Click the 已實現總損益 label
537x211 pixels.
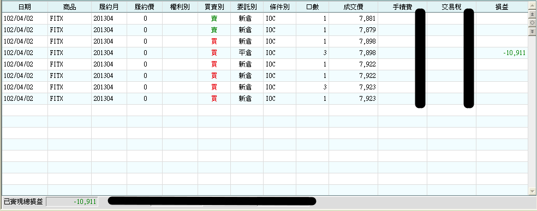pos(23,202)
